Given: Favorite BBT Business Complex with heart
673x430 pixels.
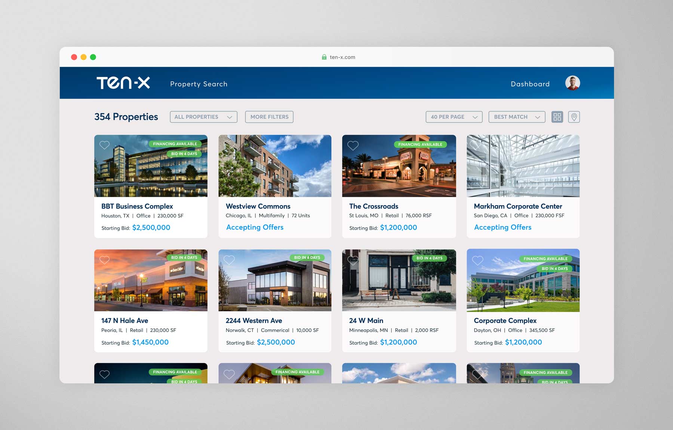Looking at the screenshot, I should coord(105,145).
